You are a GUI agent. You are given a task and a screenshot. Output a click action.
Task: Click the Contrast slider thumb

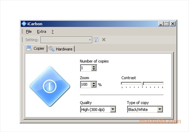(143, 83)
